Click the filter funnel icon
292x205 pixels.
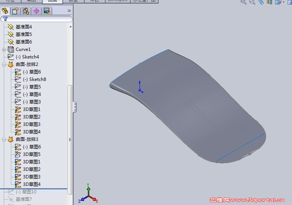pyautogui.click(x=5, y=19)
